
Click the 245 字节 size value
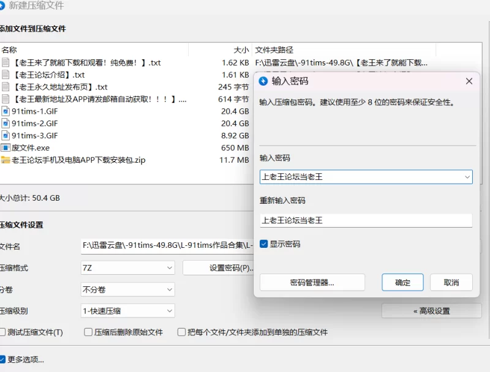233,87
